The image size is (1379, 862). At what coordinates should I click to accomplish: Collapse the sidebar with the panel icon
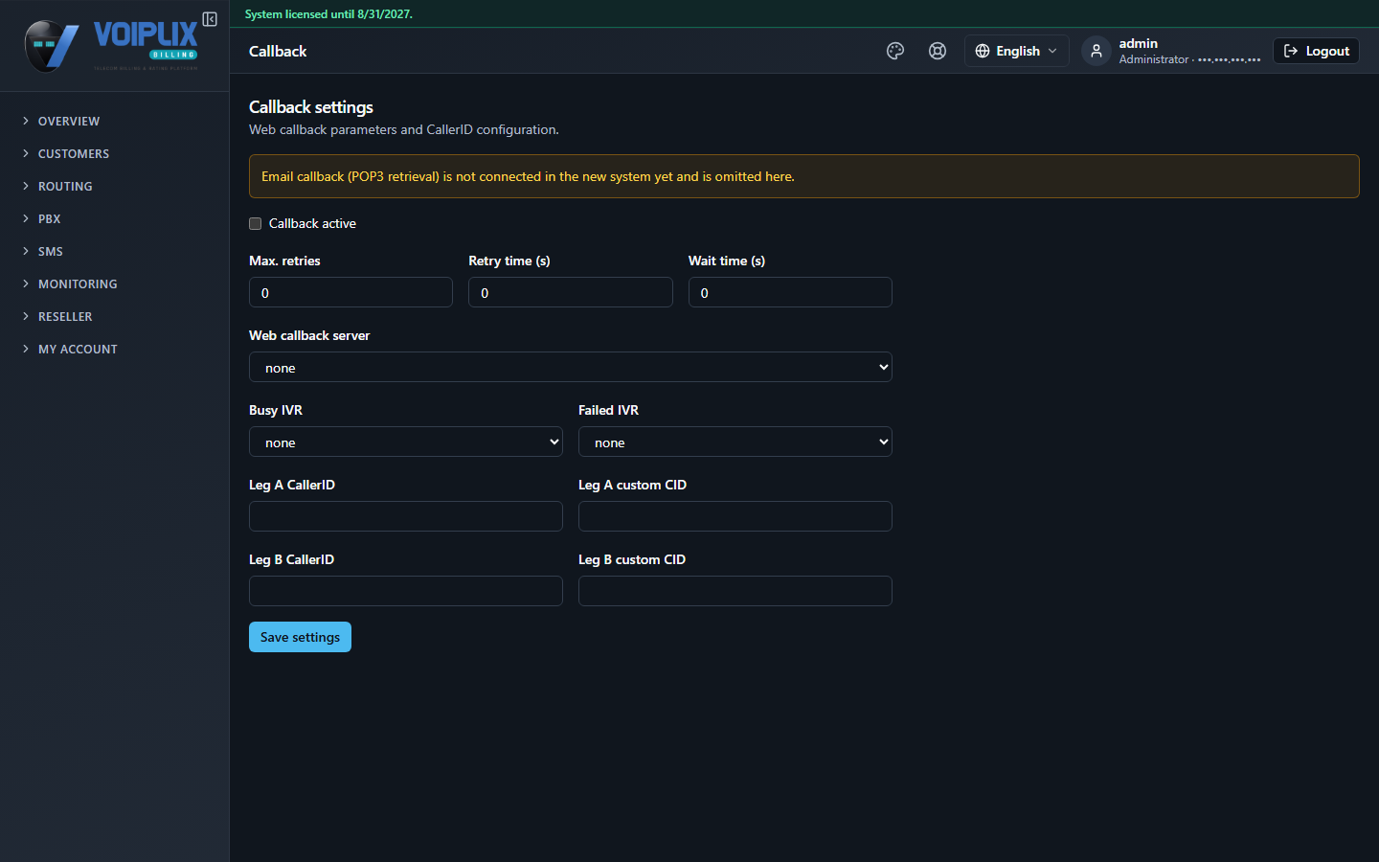click(x=210, y=19)
